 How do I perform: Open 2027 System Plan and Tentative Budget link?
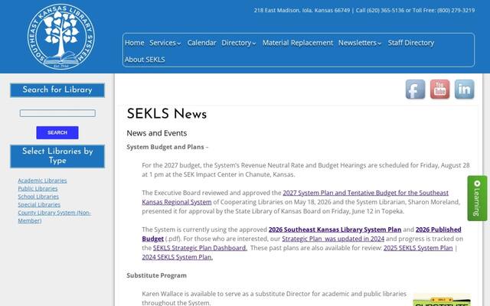(x=295, y=197)
